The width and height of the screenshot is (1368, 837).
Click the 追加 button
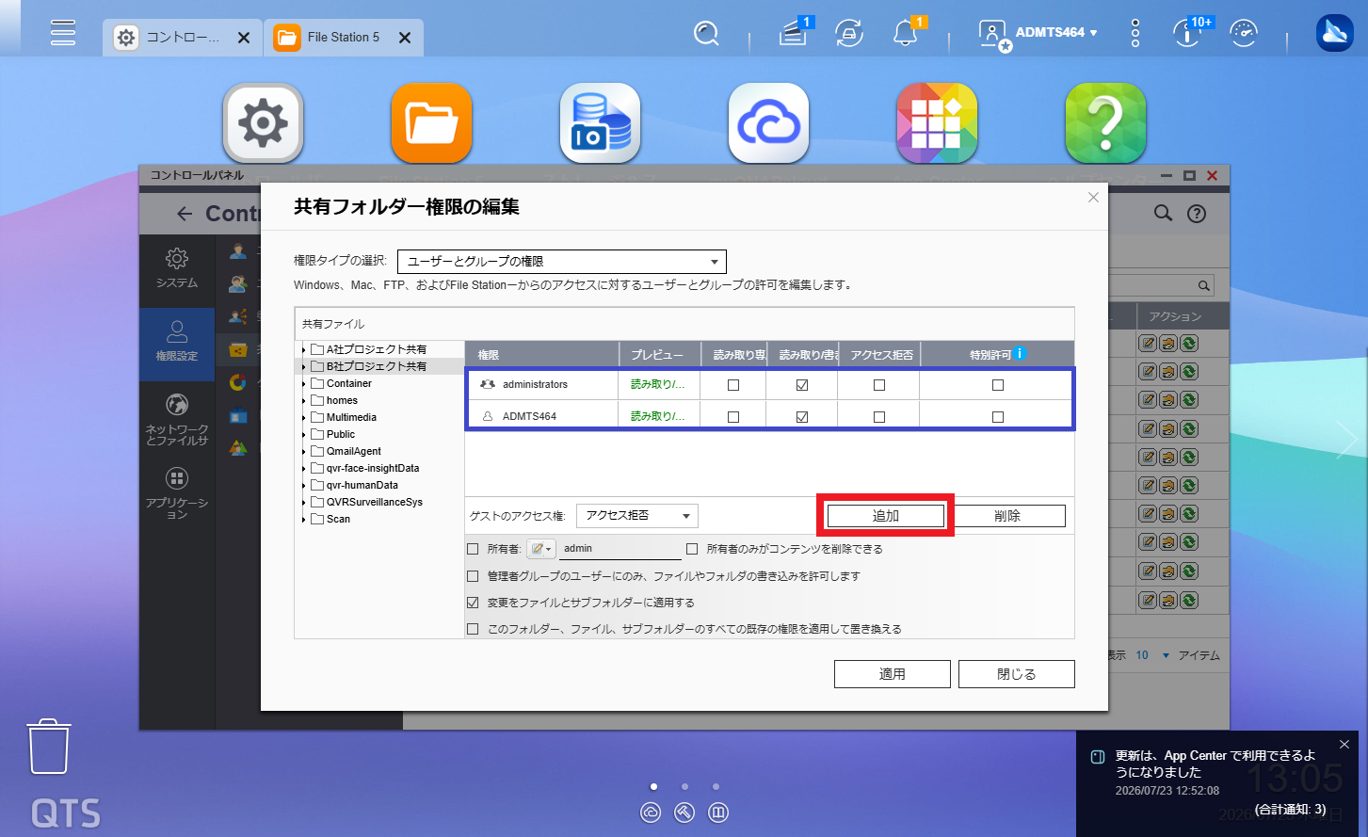coord(886,516)
